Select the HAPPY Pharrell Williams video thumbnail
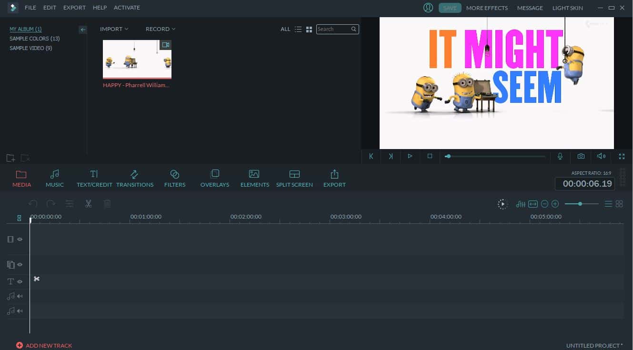Image resolution: width=633 pixels, height=350 pixels. click(x=137, y=60)
